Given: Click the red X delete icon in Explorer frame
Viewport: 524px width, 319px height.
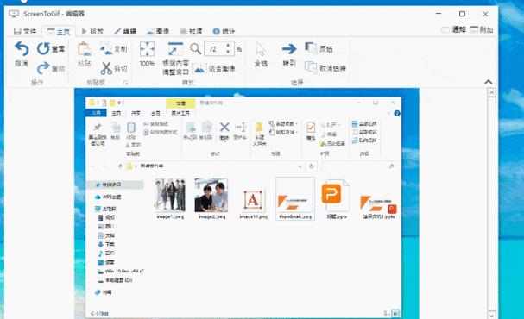Looking at the screenshot, I should (x=224, y=128).
